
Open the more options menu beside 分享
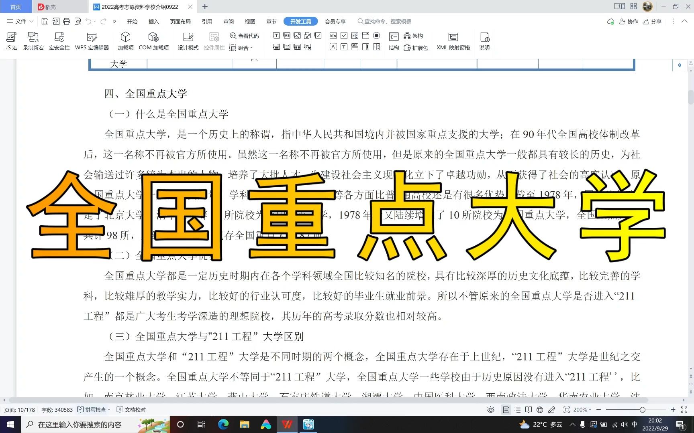(x=673, y=21)
